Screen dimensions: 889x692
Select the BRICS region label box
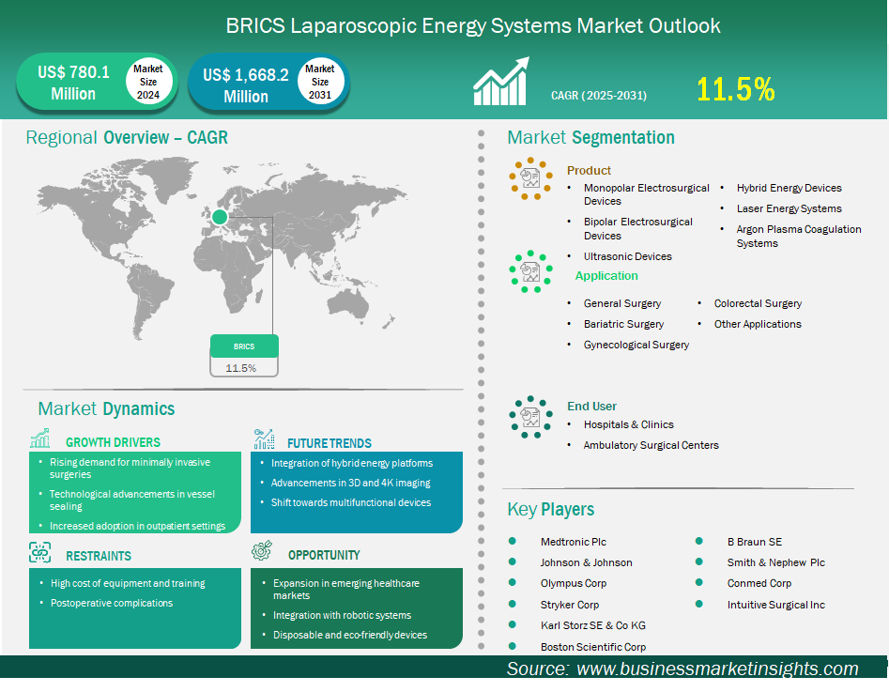coord(244,346)
